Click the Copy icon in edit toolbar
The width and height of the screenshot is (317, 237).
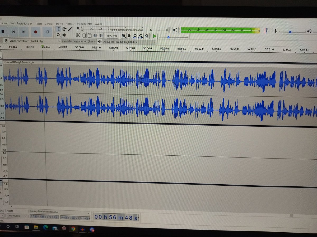pos(84,35)
